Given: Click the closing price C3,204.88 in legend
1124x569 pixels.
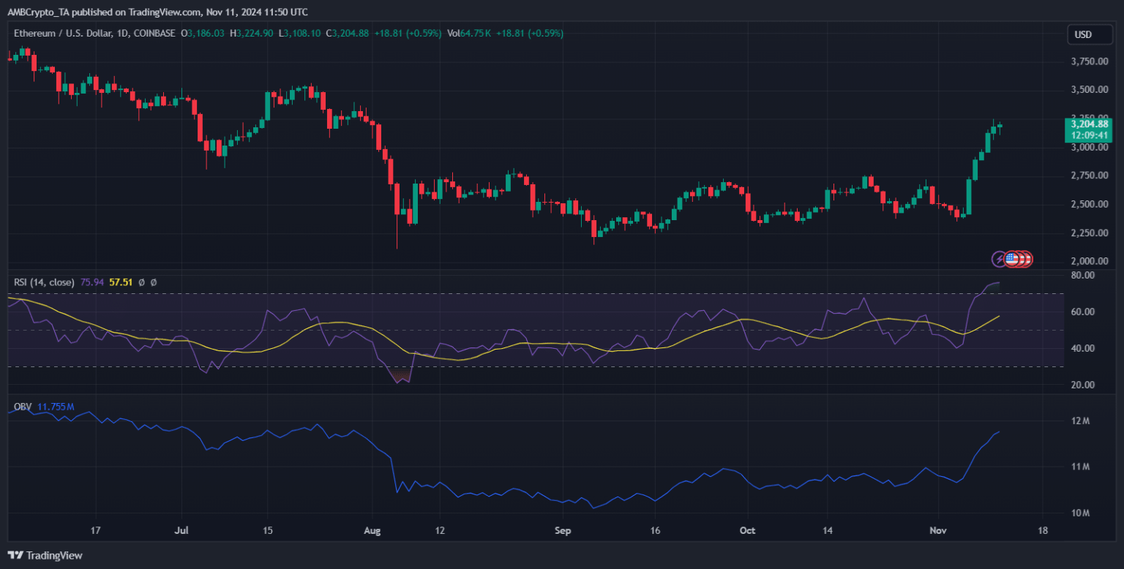Looking at the screenshot, I should coord(348,33).
